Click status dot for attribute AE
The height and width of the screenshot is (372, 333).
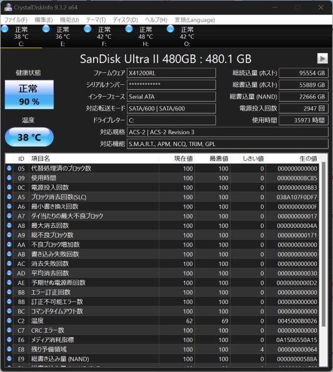click(9, 282)
